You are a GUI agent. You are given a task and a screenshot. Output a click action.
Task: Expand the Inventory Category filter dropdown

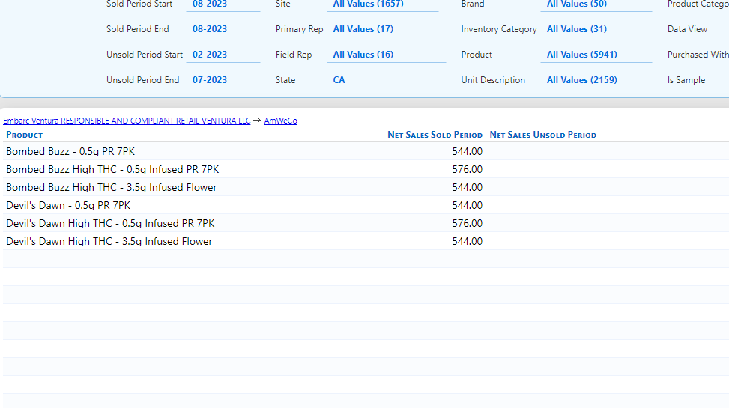pos(596,29)
